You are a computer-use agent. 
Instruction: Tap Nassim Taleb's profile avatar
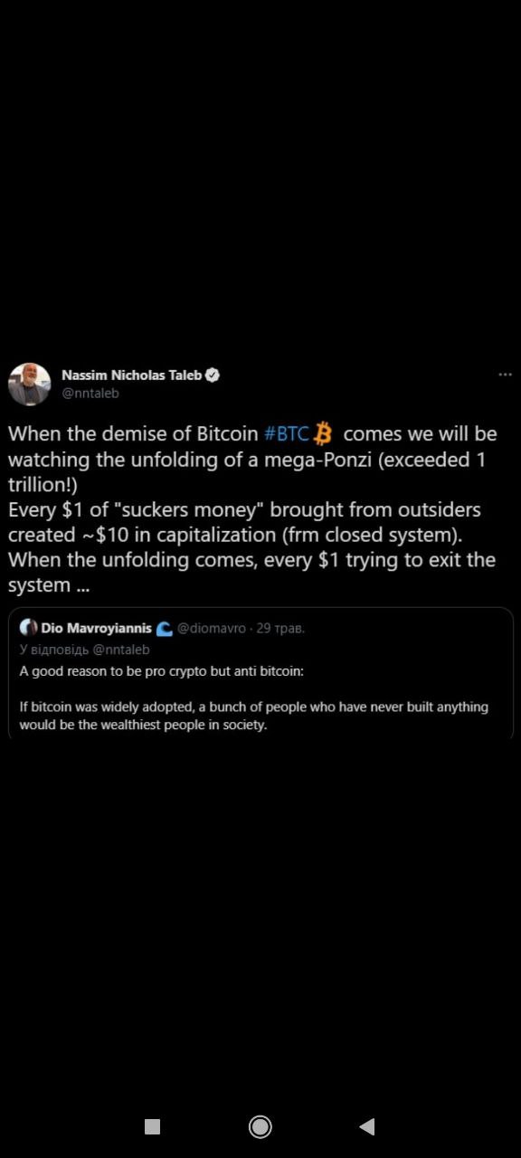(29, 384)
